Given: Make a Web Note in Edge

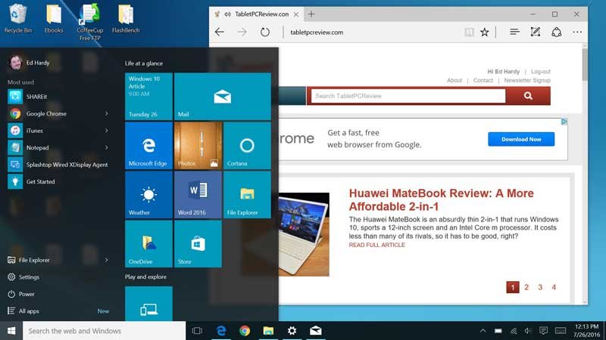Looking at the screenshot, I should 536,32.
